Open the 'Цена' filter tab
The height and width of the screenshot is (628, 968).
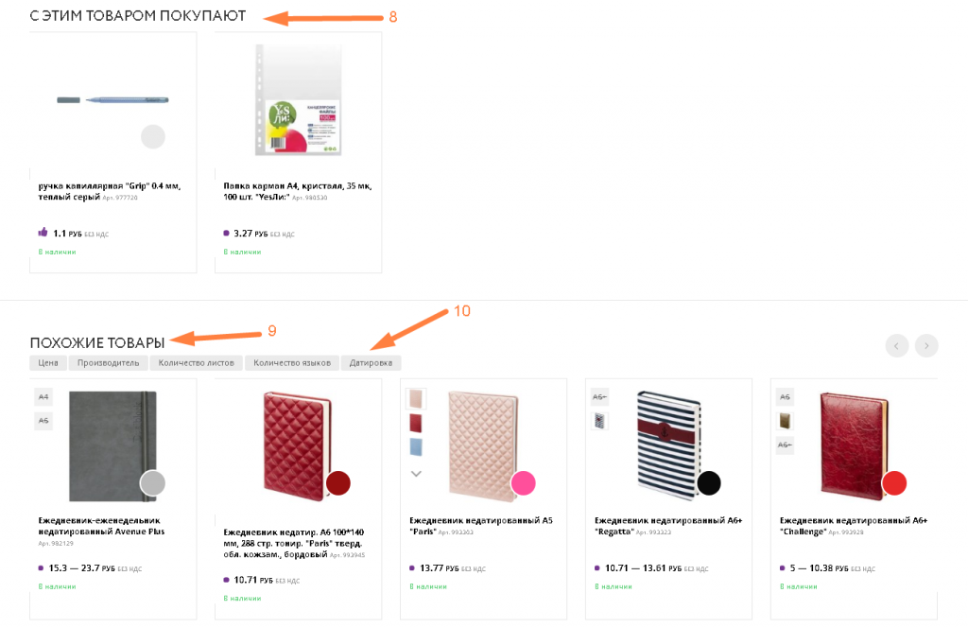[x=47, y=363]
